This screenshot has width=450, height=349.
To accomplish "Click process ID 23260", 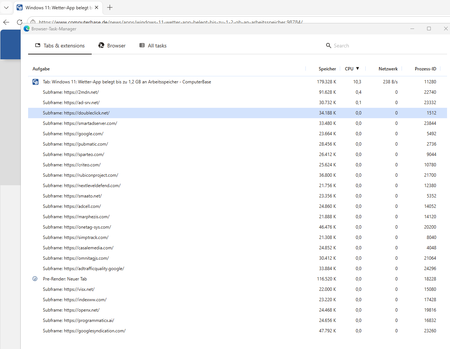I will [430, 331].
